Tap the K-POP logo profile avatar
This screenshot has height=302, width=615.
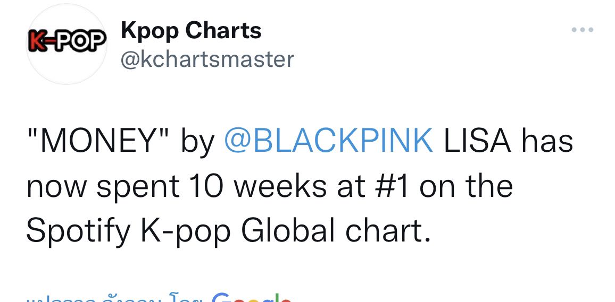coord(67,43)
